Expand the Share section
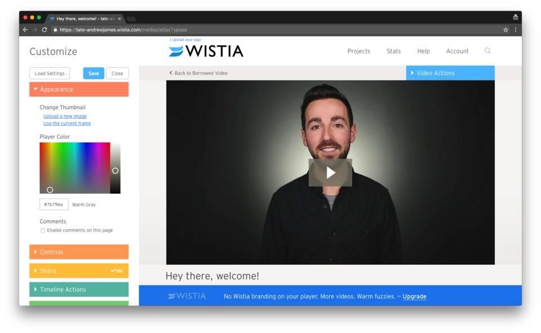The height and width of the screenshot is (333, 541). pos(79,271)
